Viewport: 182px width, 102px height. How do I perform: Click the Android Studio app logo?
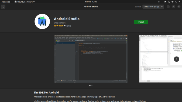point(42,22)
